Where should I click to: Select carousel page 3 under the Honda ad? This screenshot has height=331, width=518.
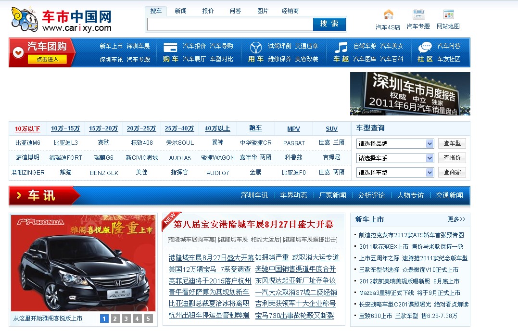pyautogui.click(x=126, y=318)
